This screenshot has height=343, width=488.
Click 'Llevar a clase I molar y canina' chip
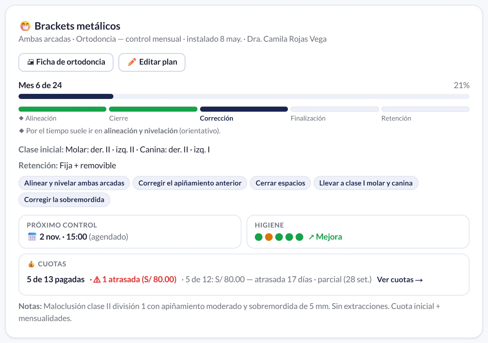tap(366, 183)
